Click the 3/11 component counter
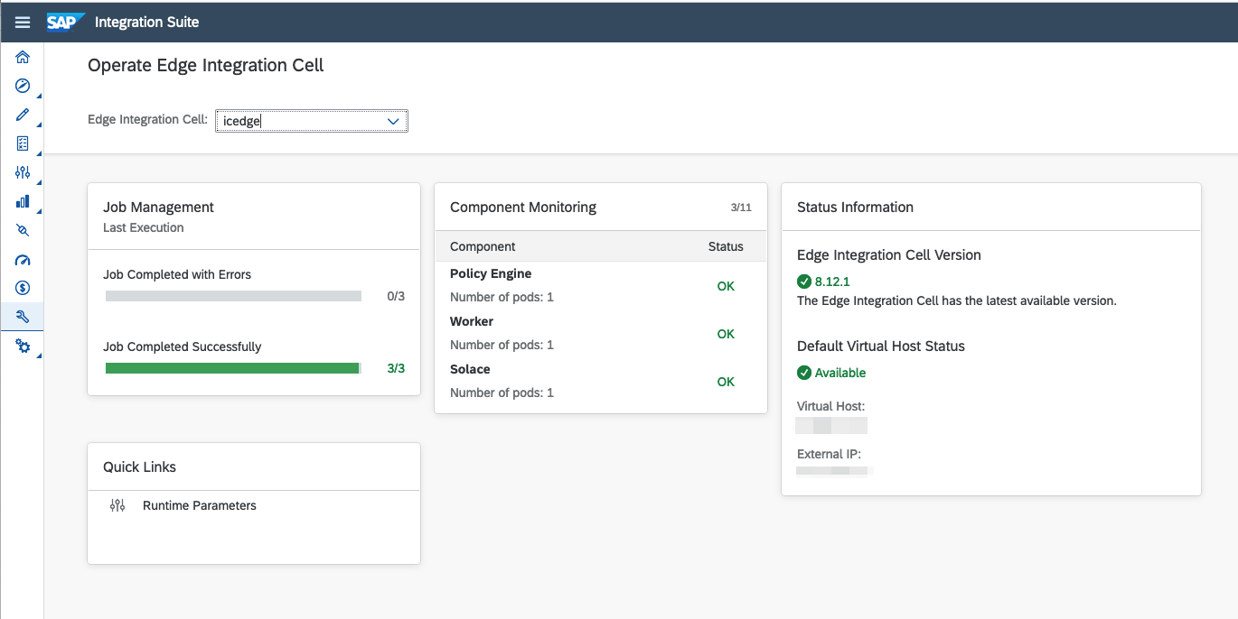The width and height of the screenshot is (1238, 619). [x=741, y=208]
